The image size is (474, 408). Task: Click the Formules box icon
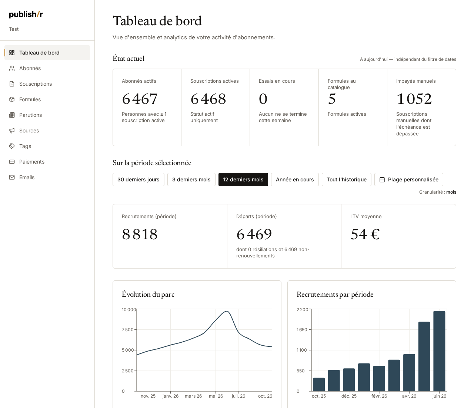click(12, 99)
